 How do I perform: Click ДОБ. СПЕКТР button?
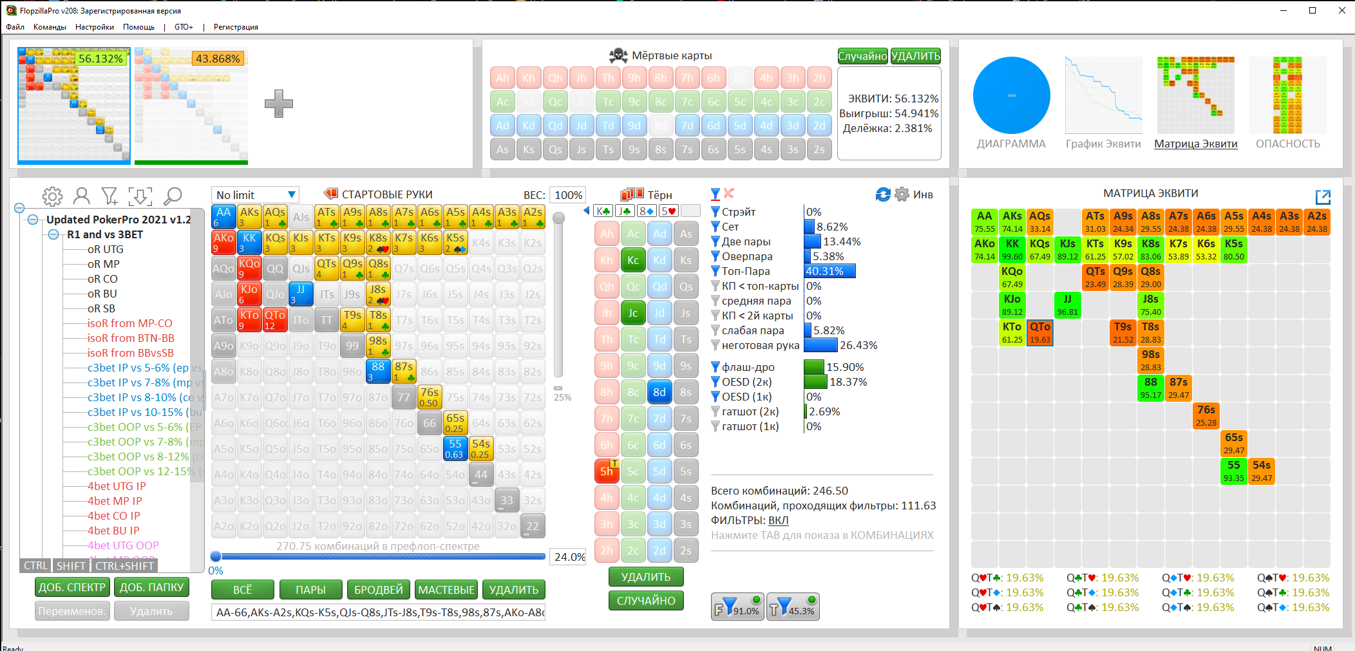pyautogui.click(x=72, y=587)
